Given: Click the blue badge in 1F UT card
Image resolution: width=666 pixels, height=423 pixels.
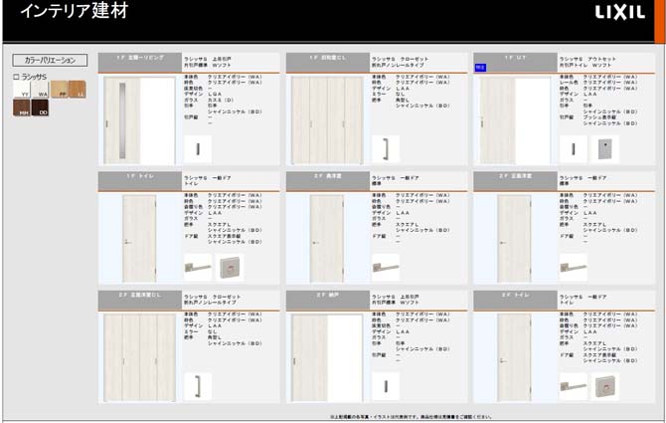Looking at the screenshot, I should 480,68.
